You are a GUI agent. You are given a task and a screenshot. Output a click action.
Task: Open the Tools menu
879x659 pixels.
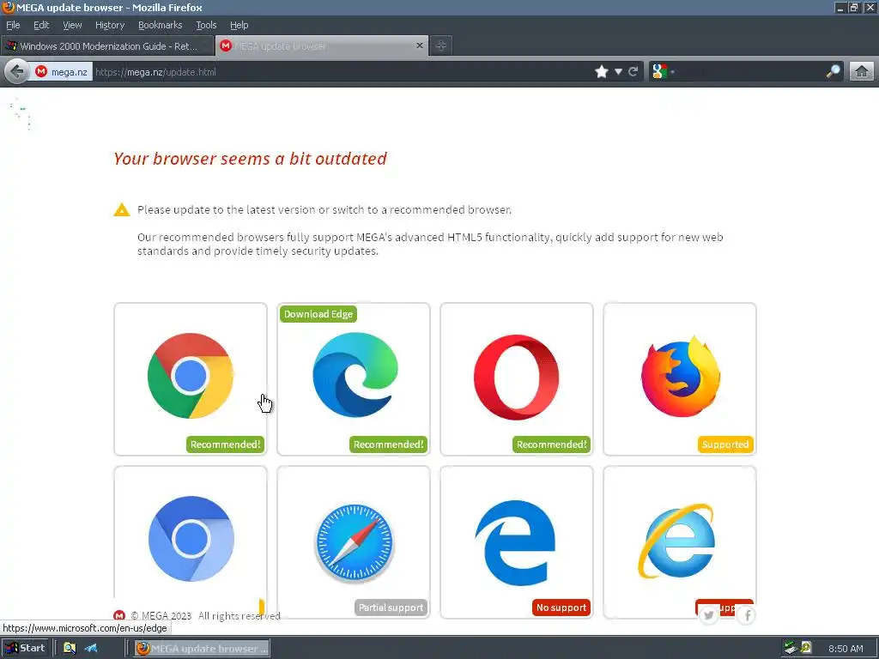(206, 25)
